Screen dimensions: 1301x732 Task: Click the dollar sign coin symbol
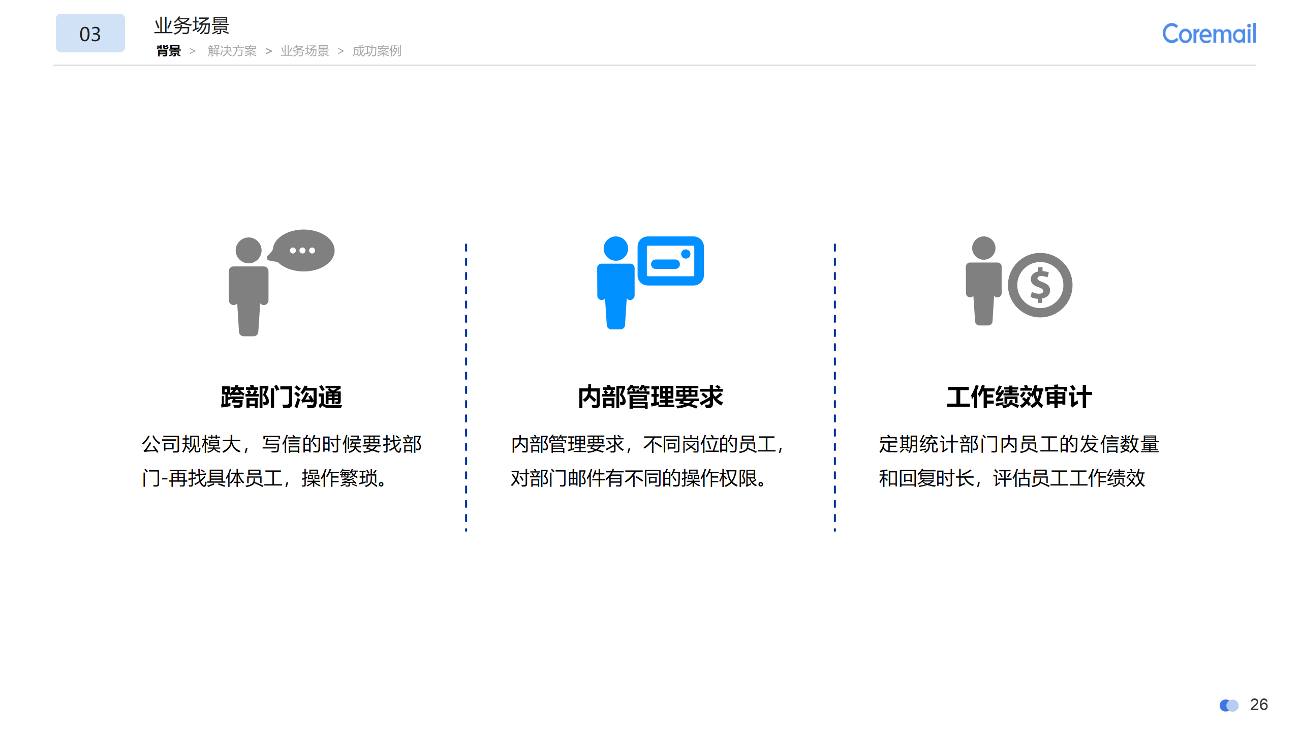[x=1040, y=285]
